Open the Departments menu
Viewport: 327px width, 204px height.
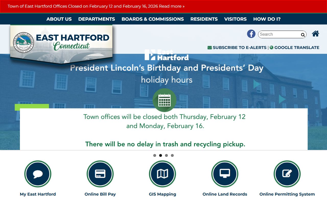97,19
